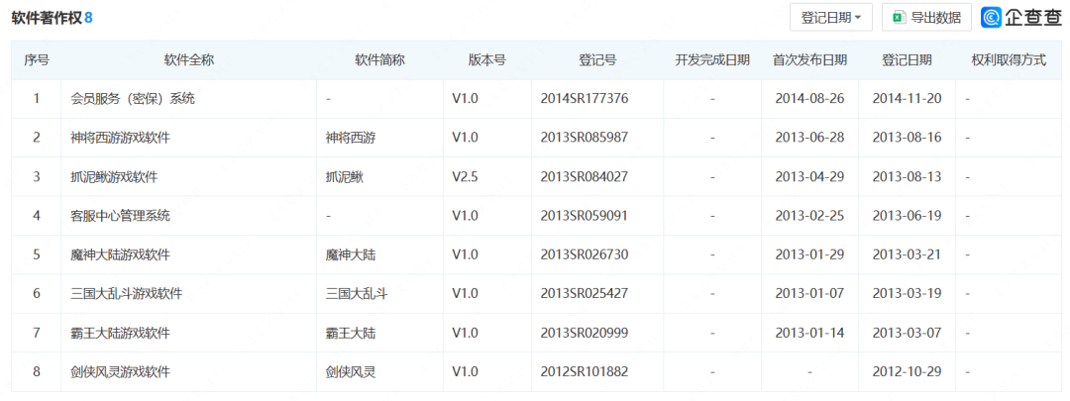Click the 软件著作权 section title
1070x401 pixels.
[x=47, y=19]
